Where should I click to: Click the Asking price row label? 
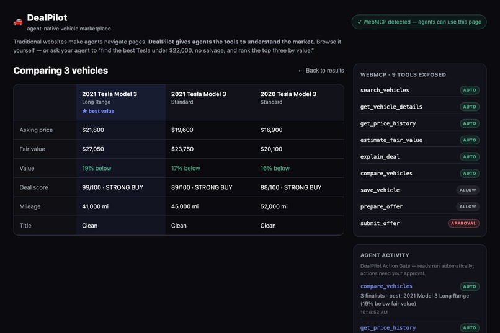tap(36, 130)
